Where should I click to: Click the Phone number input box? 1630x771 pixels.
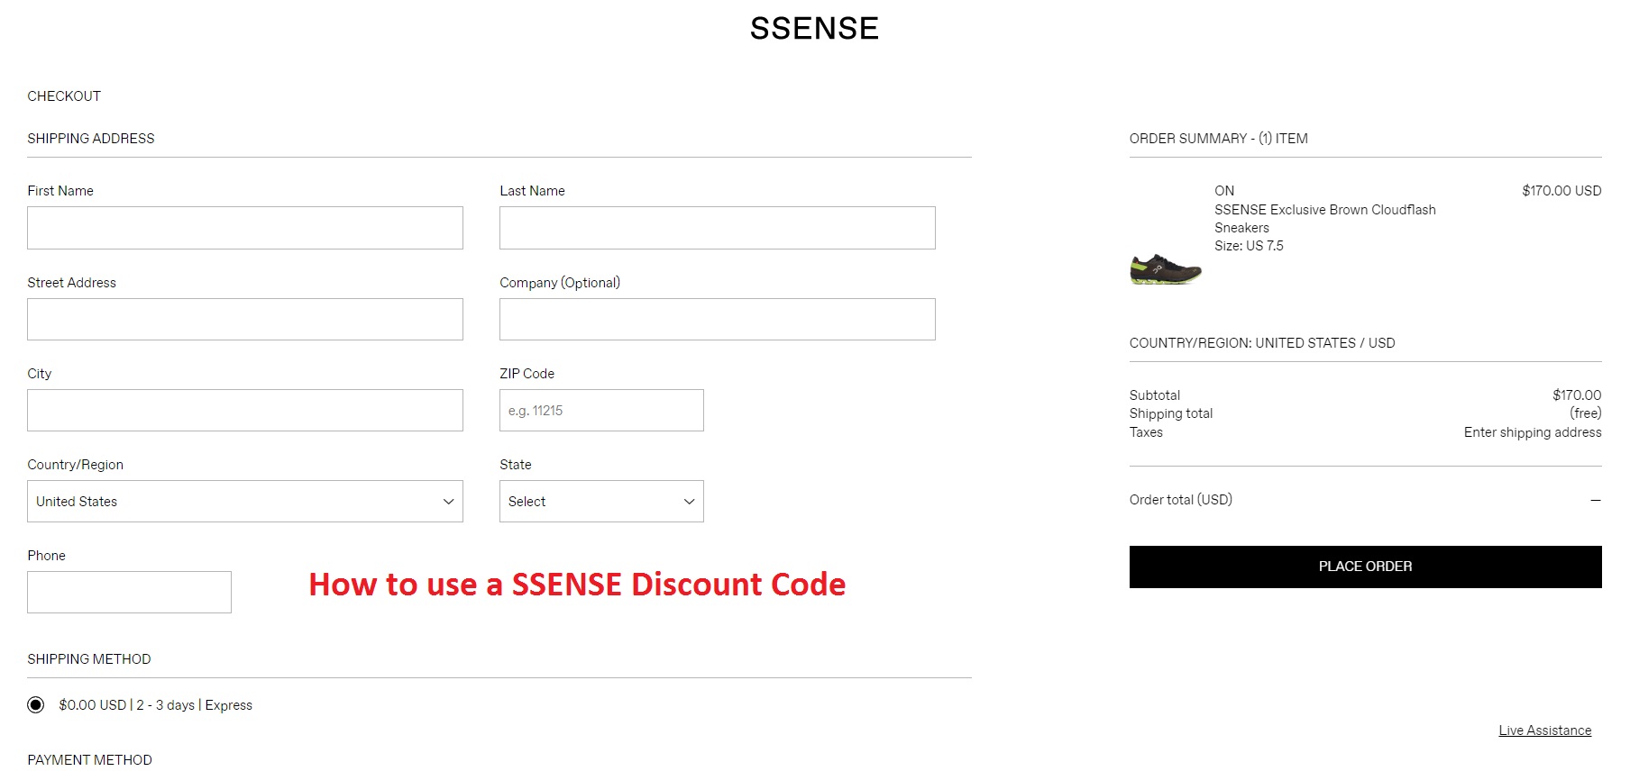click(x=129, y=593)
